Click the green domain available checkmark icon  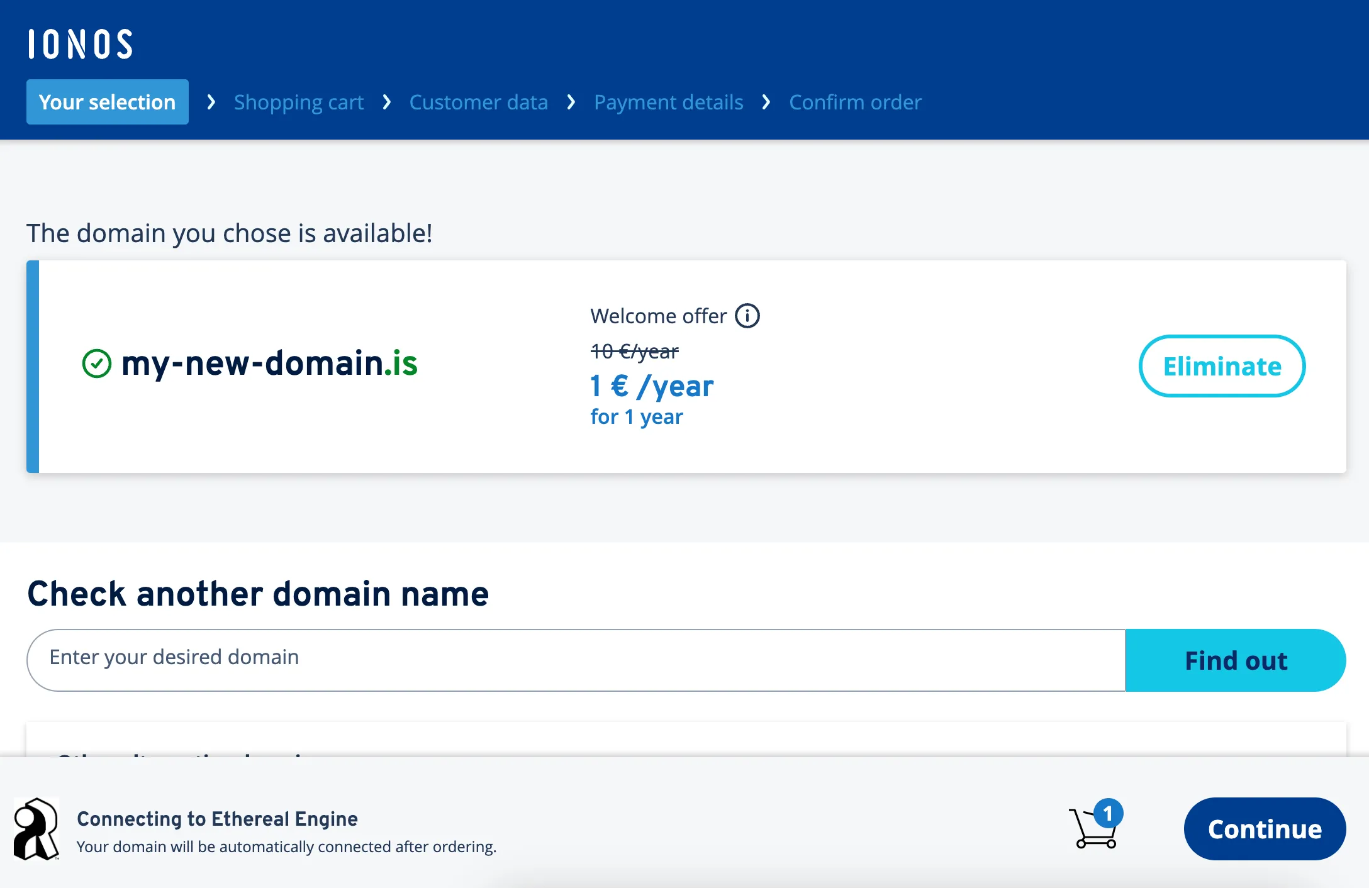tap(97, 364)
